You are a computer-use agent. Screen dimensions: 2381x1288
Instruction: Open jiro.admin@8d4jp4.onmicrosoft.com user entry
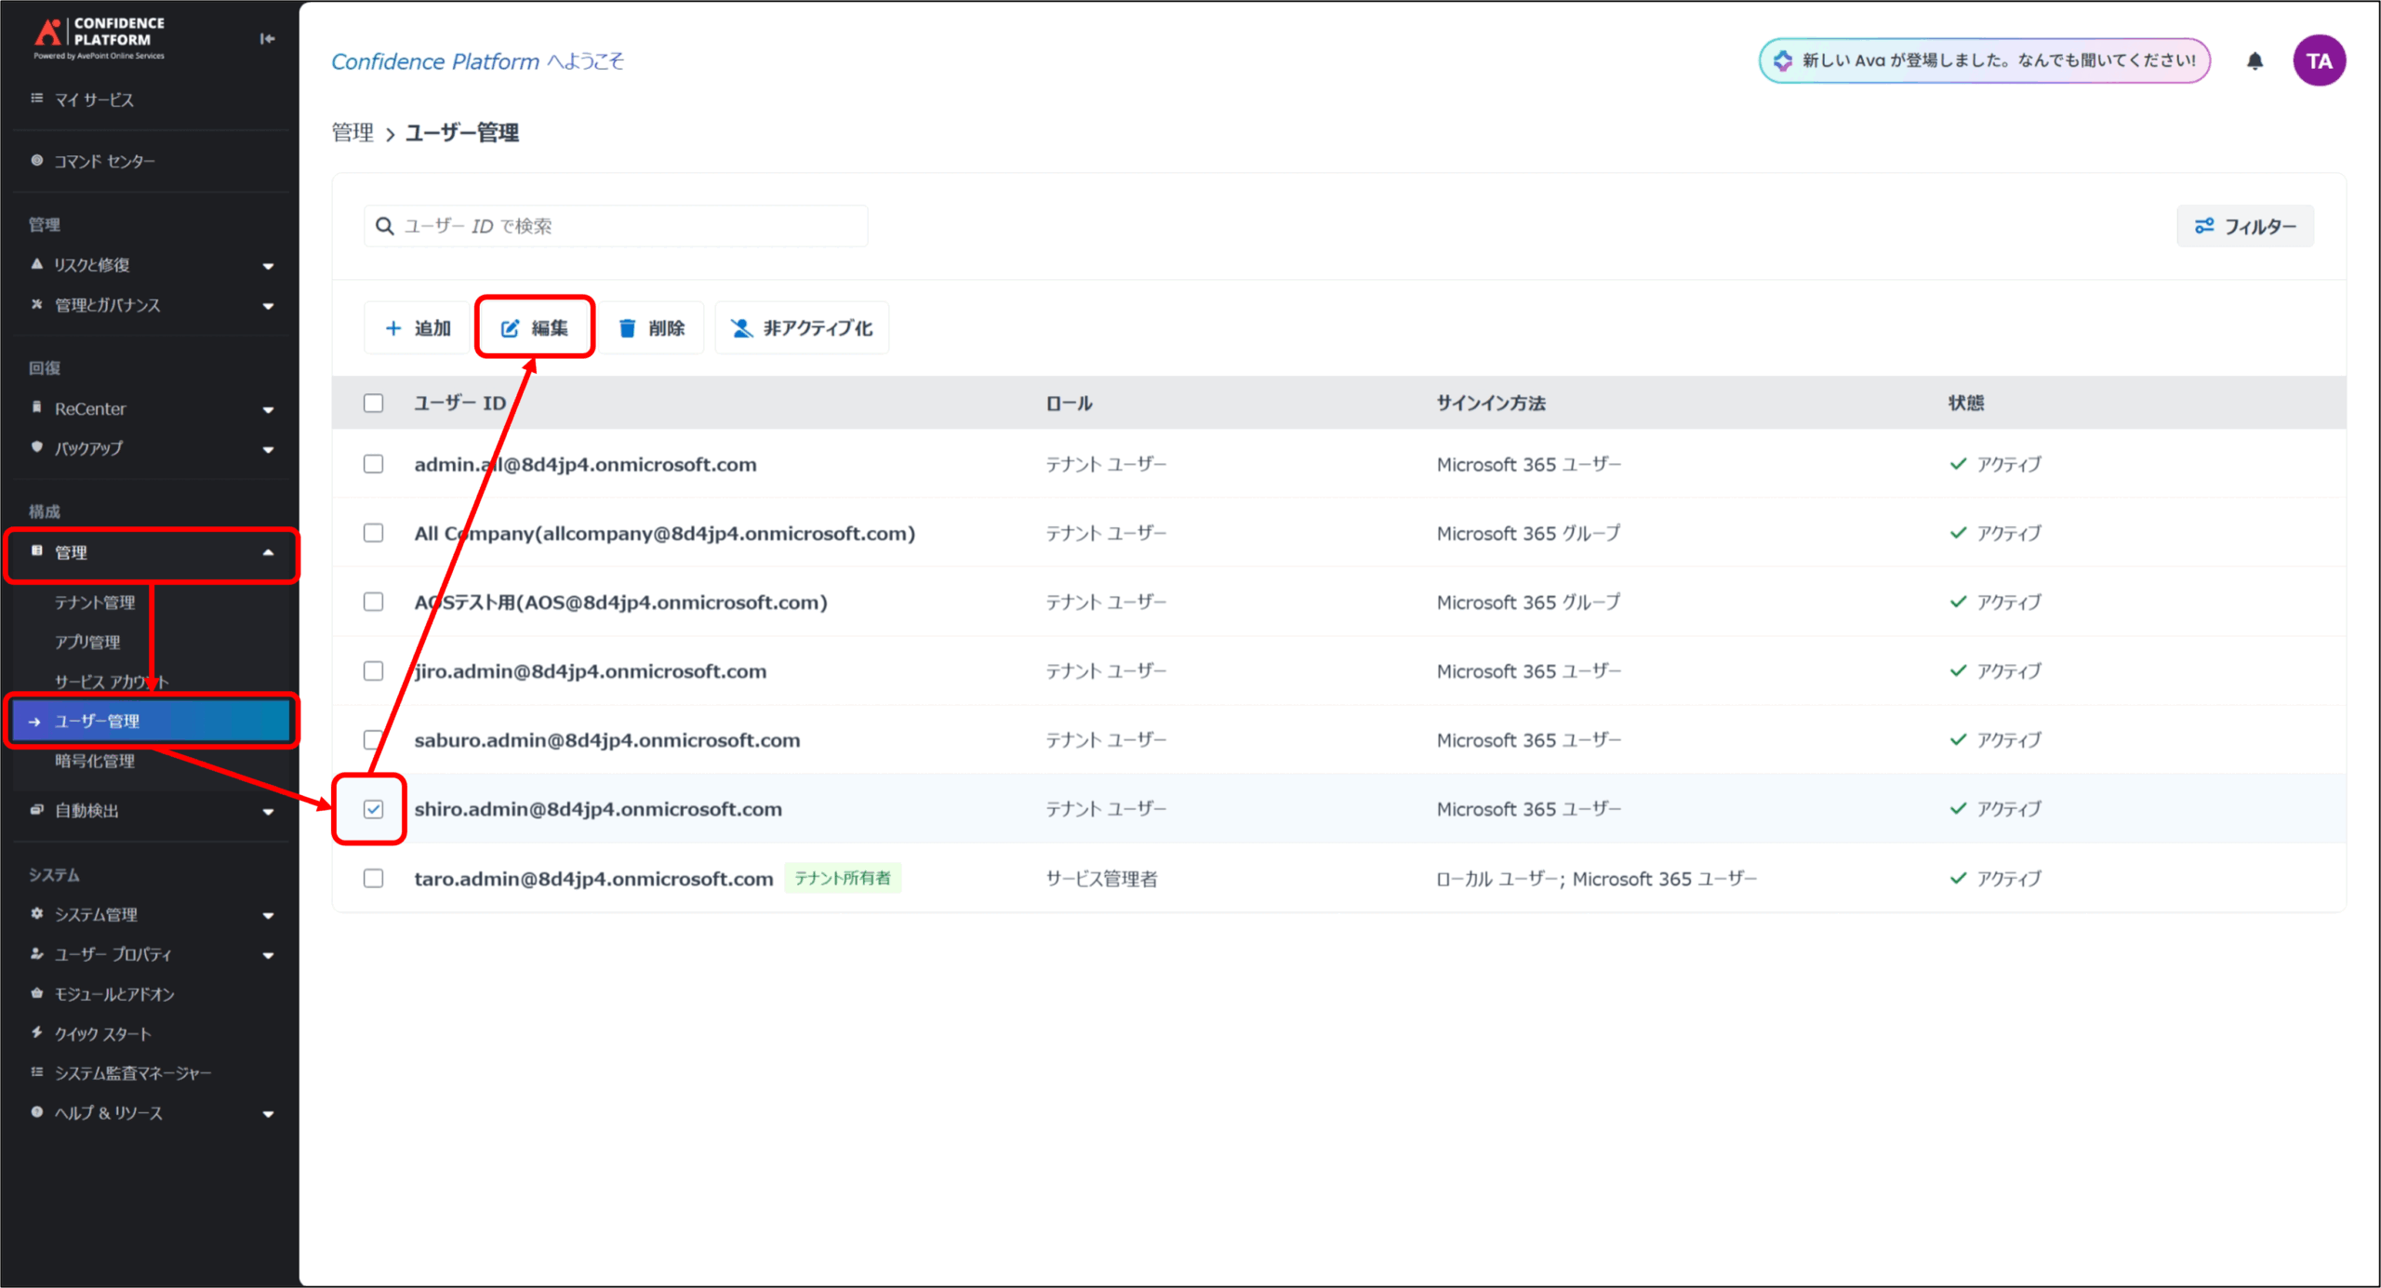(591, 671)
